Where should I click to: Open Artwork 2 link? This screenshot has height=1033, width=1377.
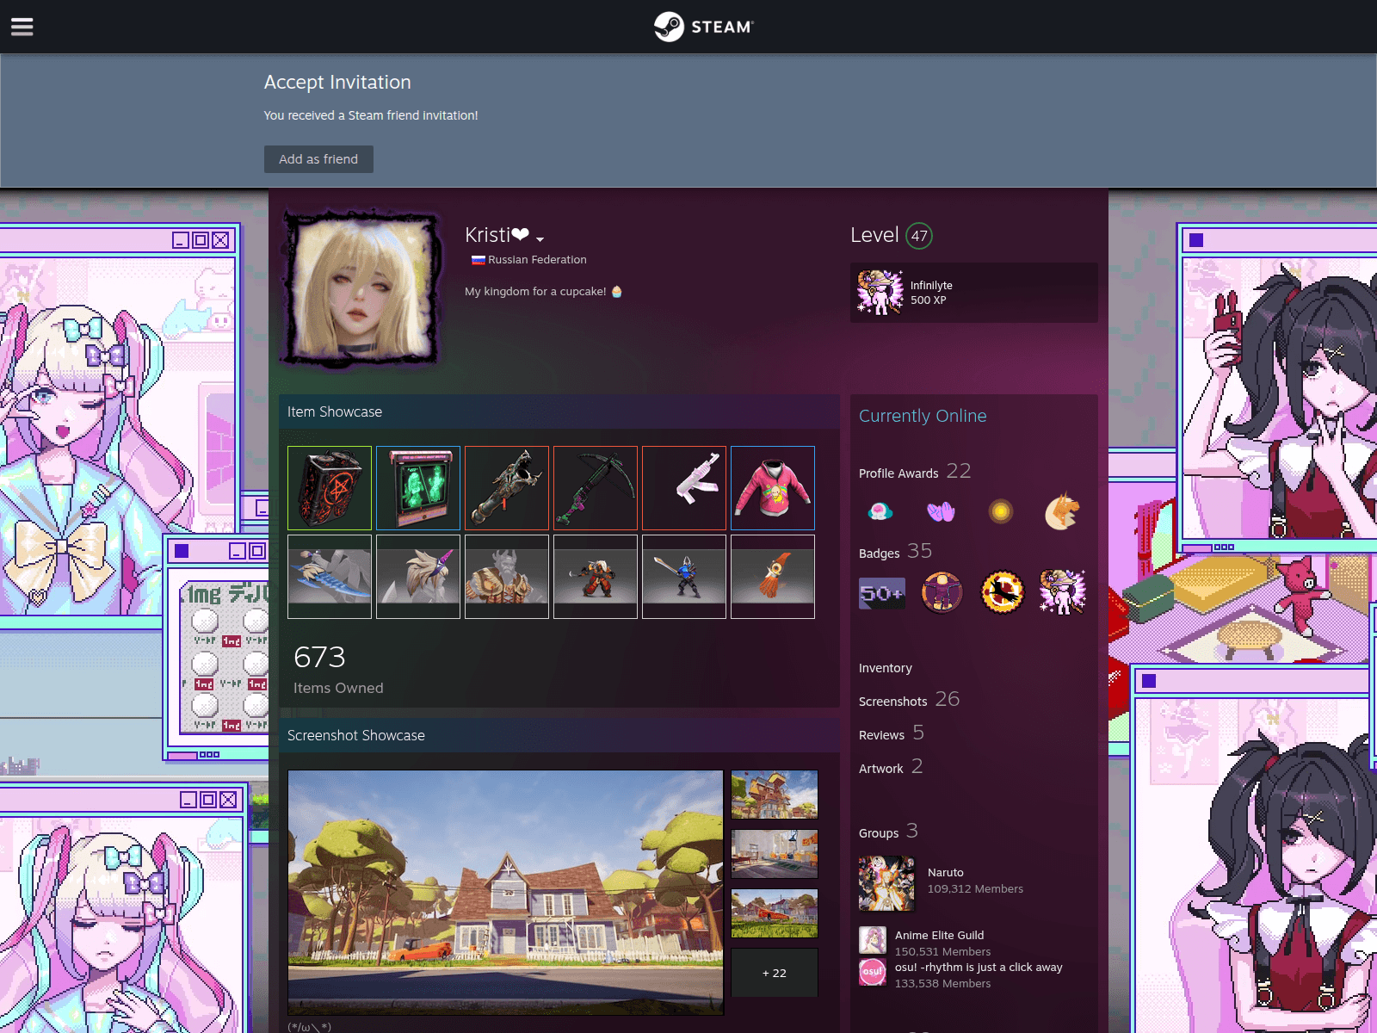[891, 767]
